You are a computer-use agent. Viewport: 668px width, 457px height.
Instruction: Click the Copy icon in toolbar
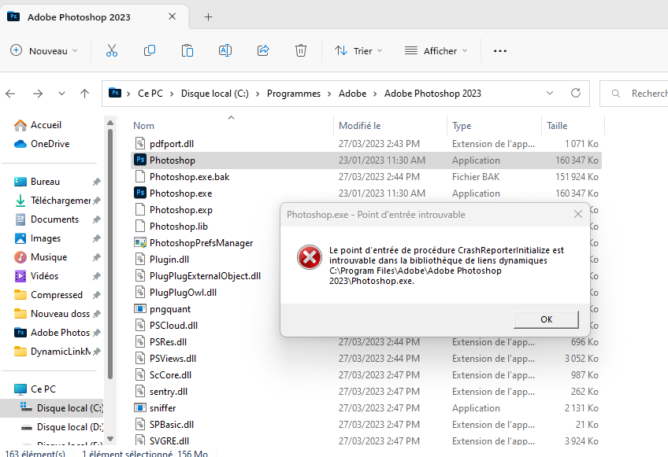point(150,50)
